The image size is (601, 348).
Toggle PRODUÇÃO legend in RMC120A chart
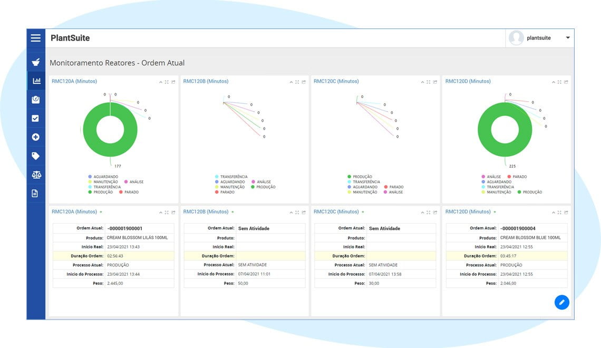tap(100, 192)
